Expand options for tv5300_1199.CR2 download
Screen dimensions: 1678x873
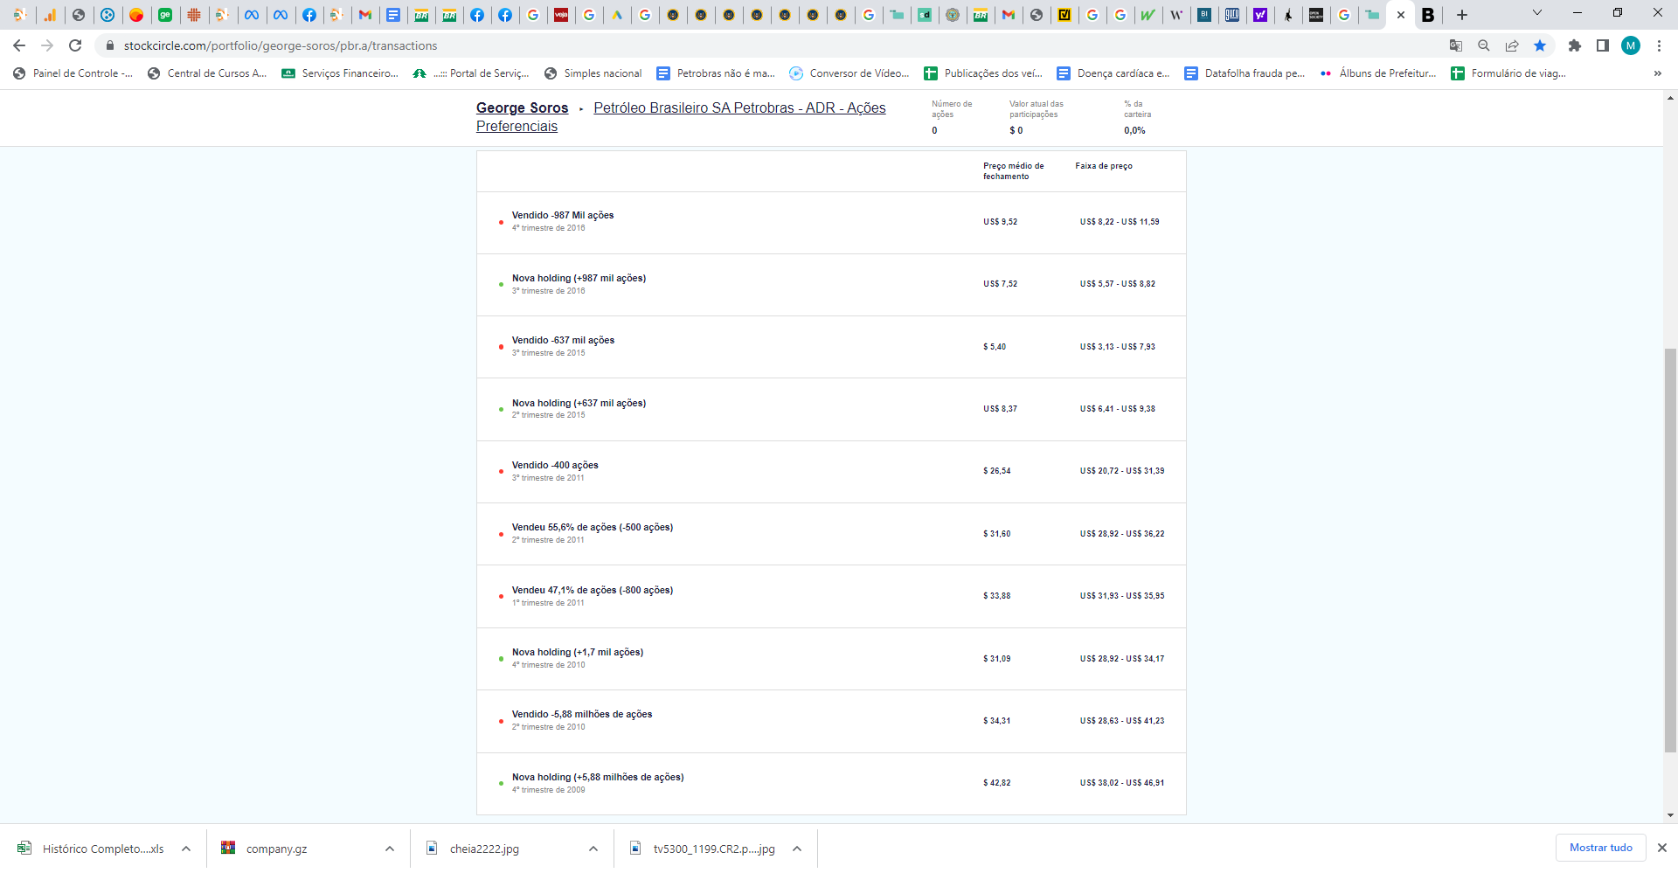click(x=797, y=849)
